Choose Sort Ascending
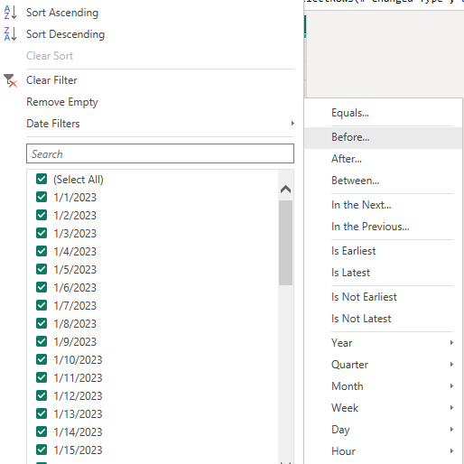Viewport: 464px width, 464px height. [x=62, y=13]
